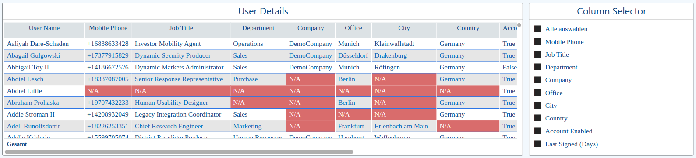The height and width of the screenshot is (158, 696).
Task: Click the horizontal scrollbar under the table
Action: tap(179, 152)
